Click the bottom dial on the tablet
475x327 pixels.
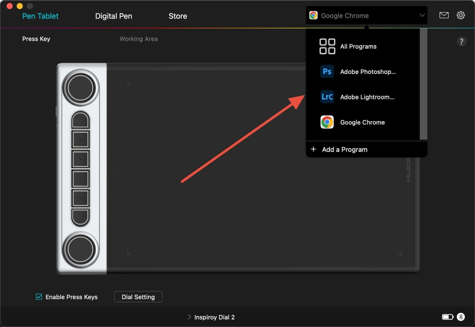tap(80, 250)
